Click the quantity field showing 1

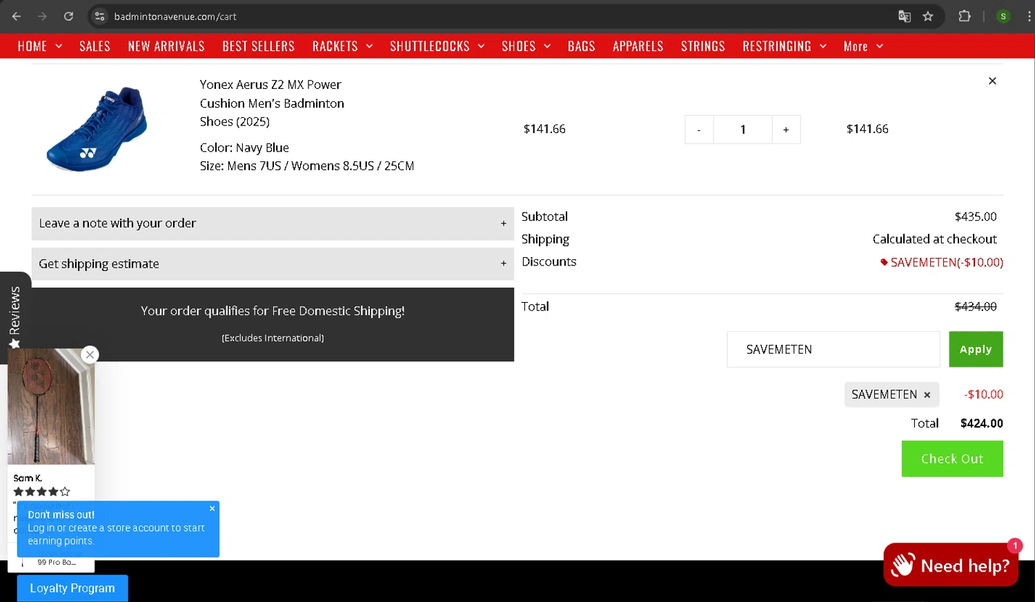pyautogui.click(x=742, y=130)
